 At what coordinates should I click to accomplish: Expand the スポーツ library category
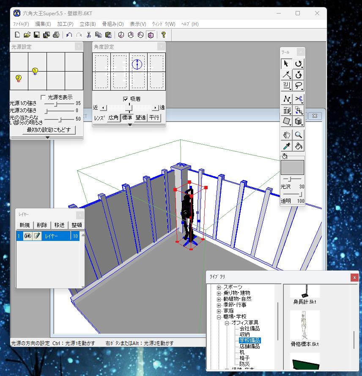pos(219,288)
